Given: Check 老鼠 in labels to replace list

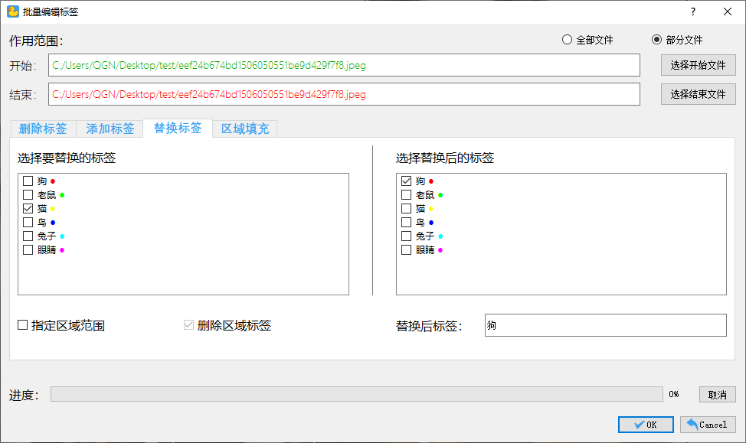Looking at the screenshot, I should pyautogui.click(x=28, y=195).
